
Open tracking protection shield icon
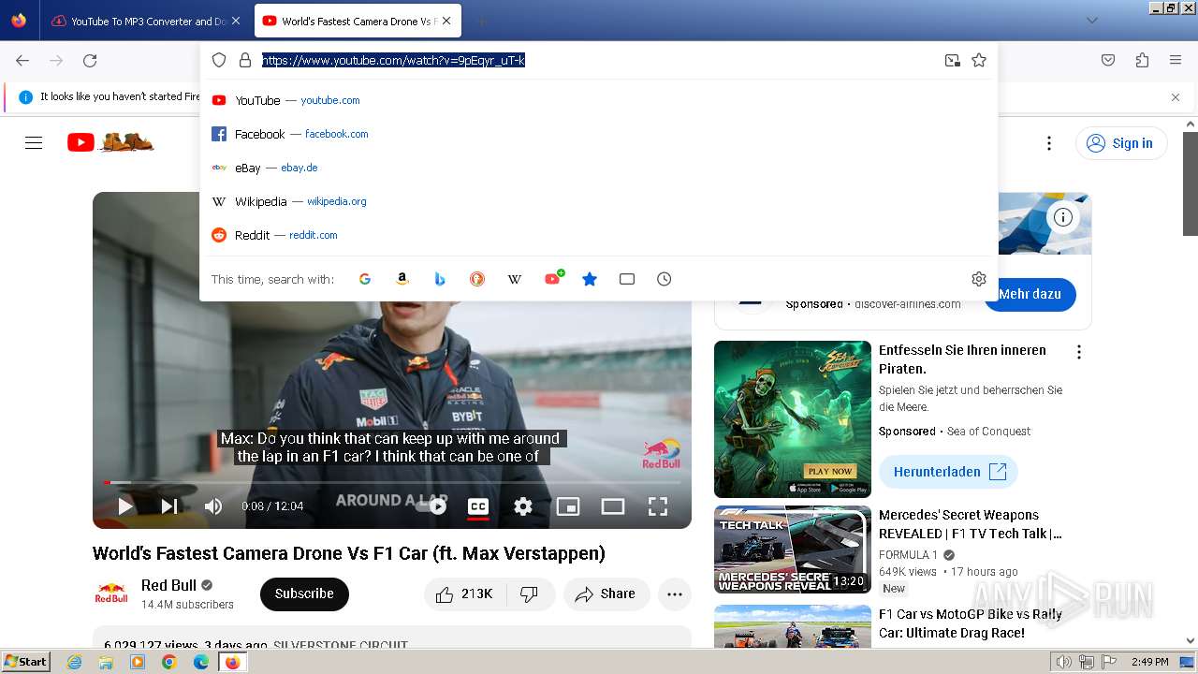point(219,60)
